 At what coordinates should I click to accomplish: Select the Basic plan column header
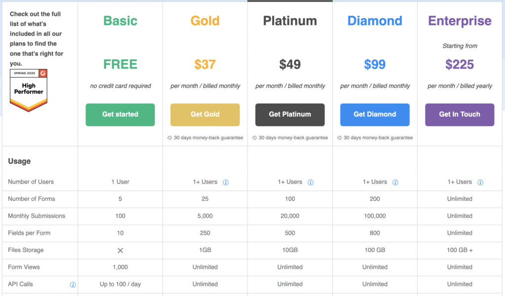pos(120,21)
